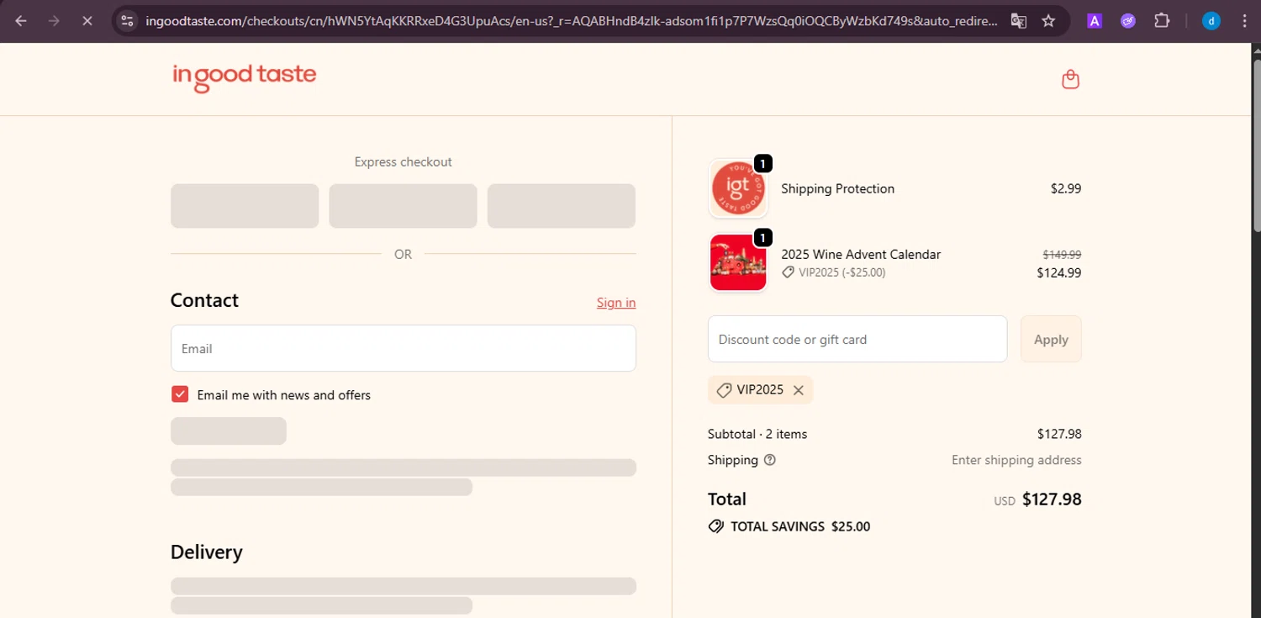
Task: Open the Extensions puzzle menu
Action: 1162,21
